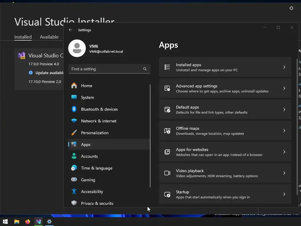Click the Bluetooth icon in sidebar
Viewport: 301px width, 226px height.
click(x=74, y=109)
